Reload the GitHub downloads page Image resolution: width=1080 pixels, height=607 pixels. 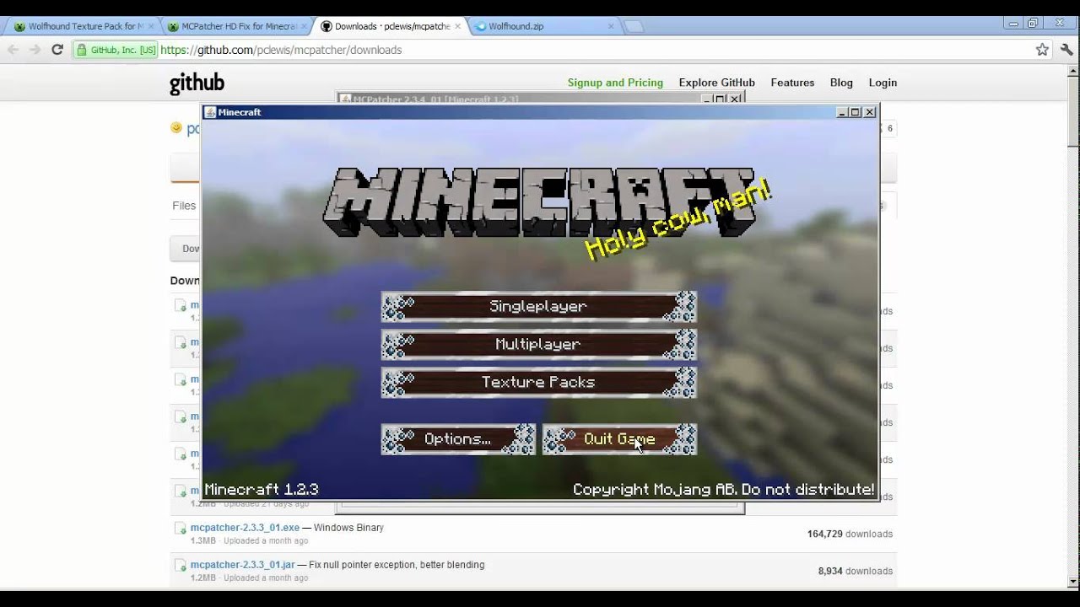coord(57,50)
